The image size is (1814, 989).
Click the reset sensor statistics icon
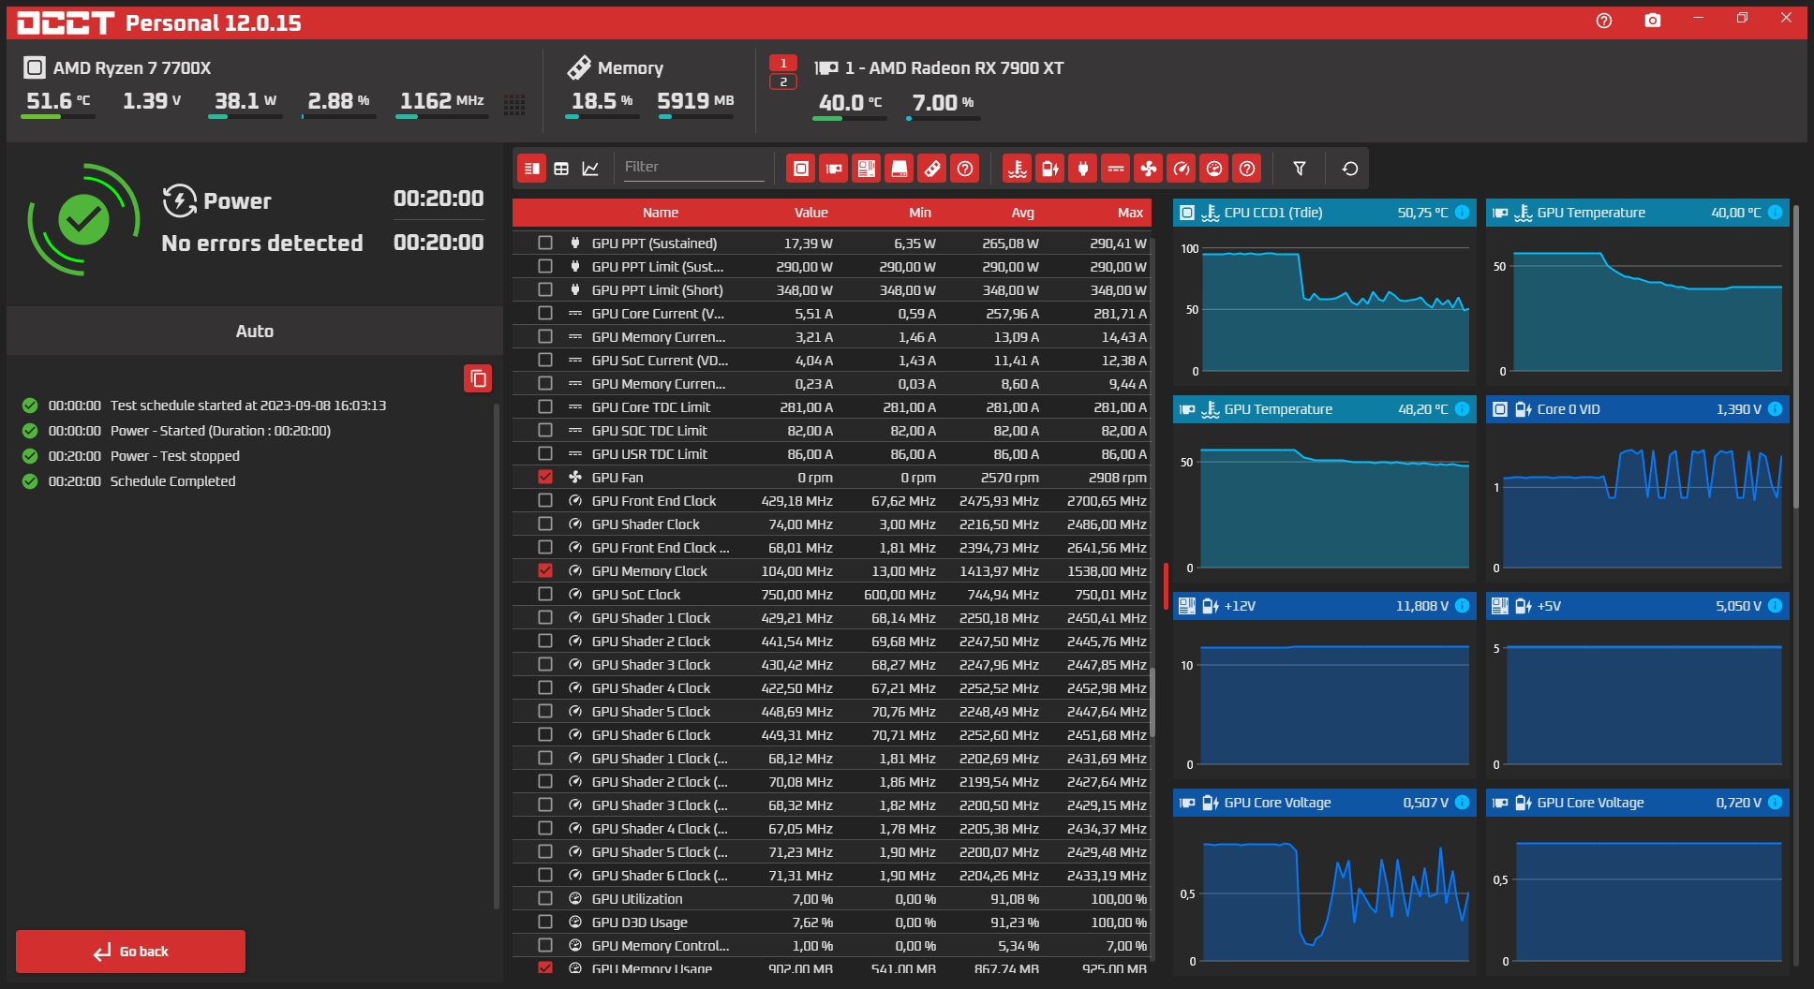point(1349,169)
